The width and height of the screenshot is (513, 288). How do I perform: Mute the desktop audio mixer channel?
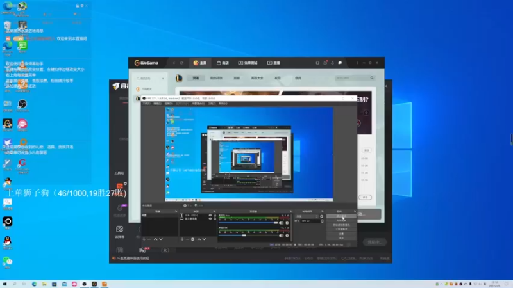coord(281,236)
